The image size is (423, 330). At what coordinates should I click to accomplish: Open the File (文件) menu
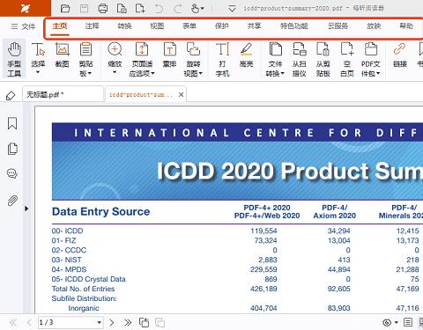pos(23,26)
